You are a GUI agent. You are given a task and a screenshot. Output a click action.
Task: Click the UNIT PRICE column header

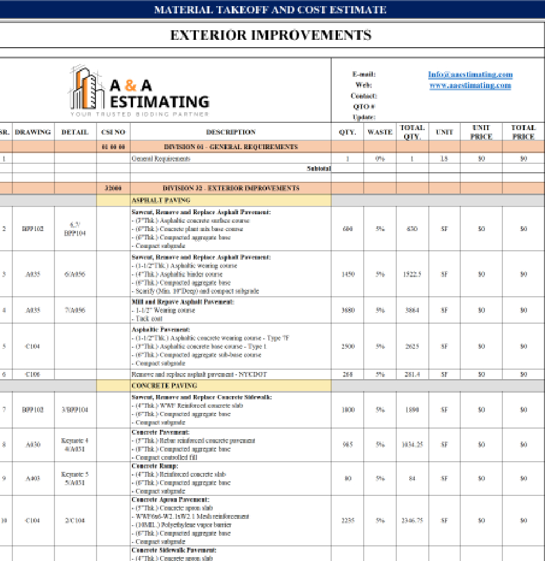point(481,132)
